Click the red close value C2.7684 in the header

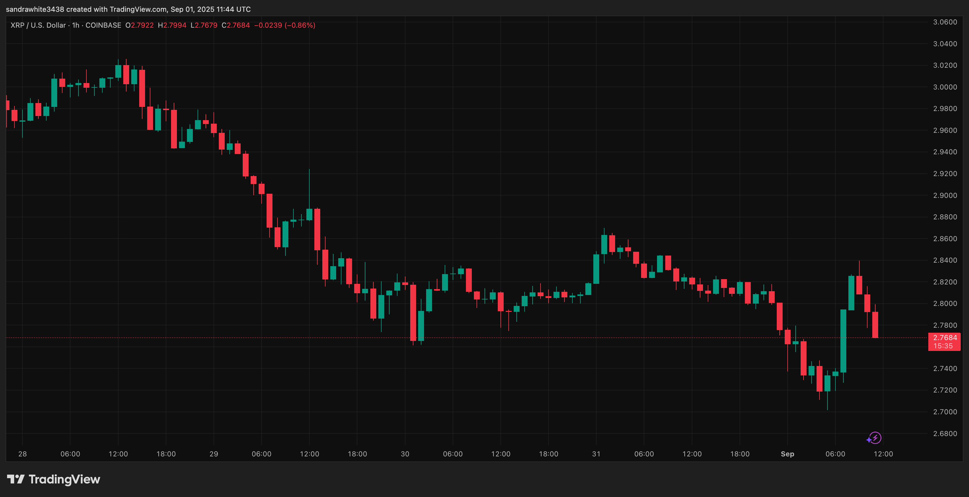(x=236, y=25)
